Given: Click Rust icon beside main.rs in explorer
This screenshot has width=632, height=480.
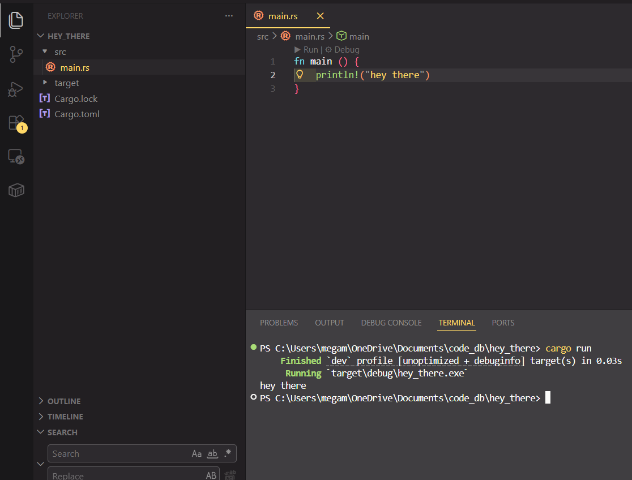Looking at the screenshot, I should 50,67.
